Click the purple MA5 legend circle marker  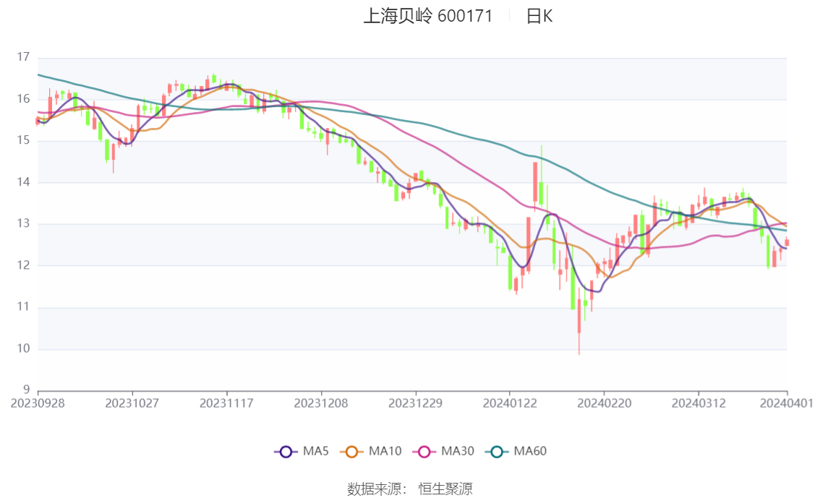pyautogui.click(x=286, y=452)
